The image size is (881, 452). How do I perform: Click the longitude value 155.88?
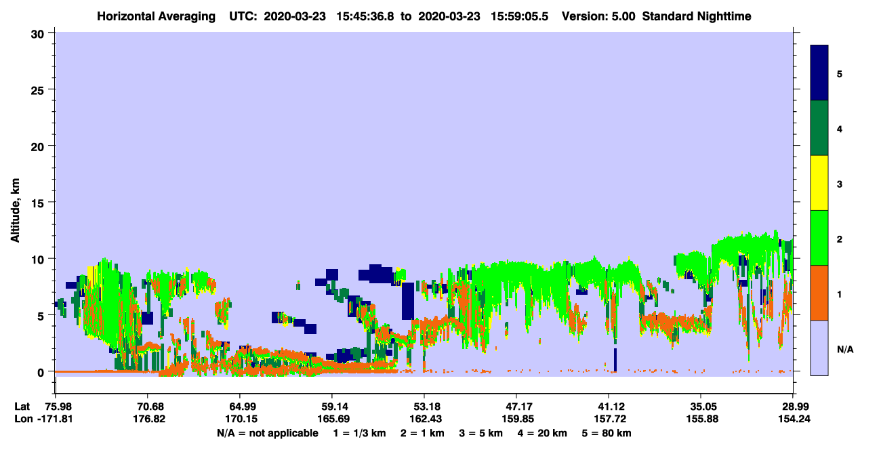(701, 419)
